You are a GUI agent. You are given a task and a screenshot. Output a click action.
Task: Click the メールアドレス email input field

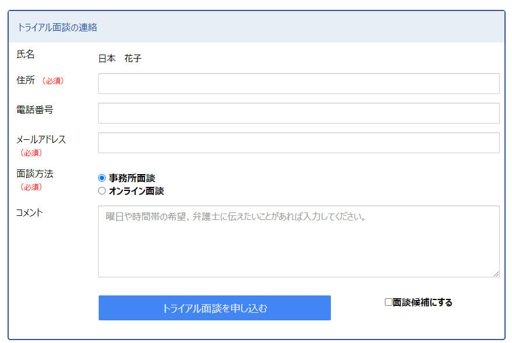pyautogui.click(x=299, y=143)
